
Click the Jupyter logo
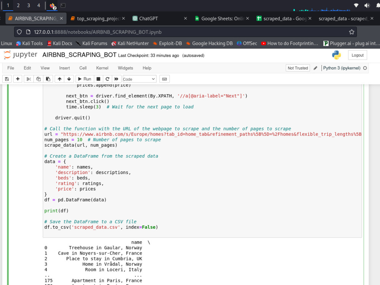(21, 55)
